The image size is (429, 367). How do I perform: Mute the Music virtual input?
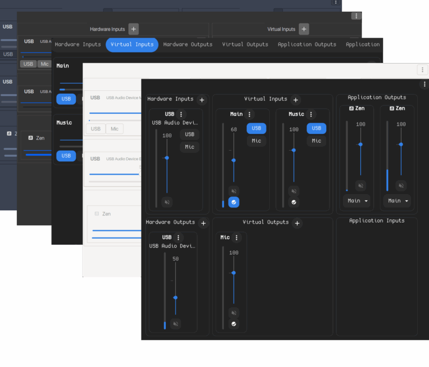click(x=294, y=191)
